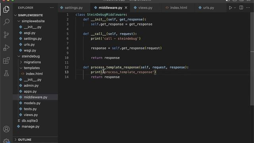The width and height of the screenshot is (254, 143).
Task: Click 'return response' on line 14
Action: (x=105, y=77)
